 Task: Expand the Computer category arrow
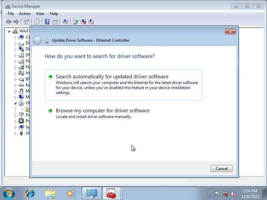pos(15,37)
